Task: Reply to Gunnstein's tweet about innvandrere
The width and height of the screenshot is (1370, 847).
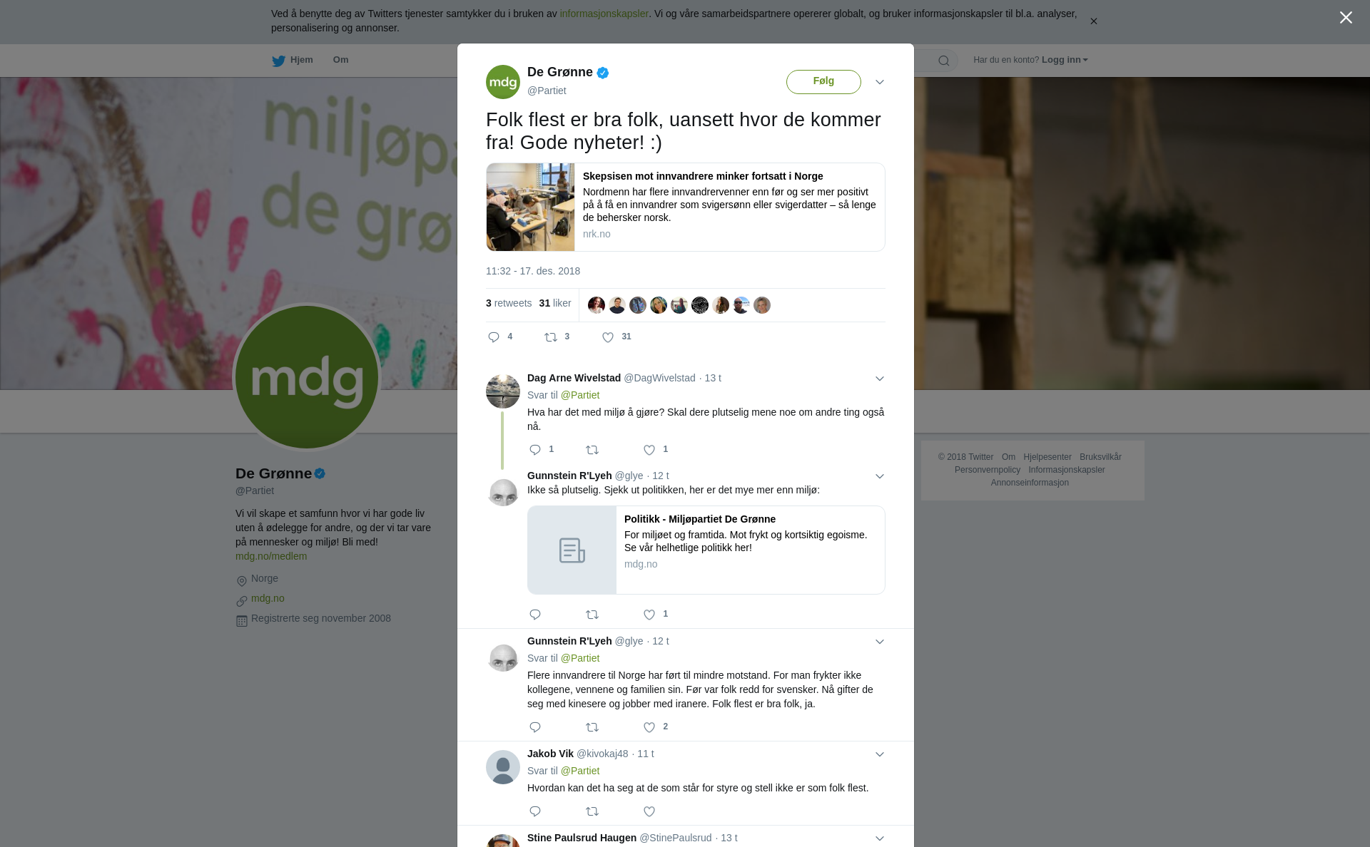Action: 535,727
